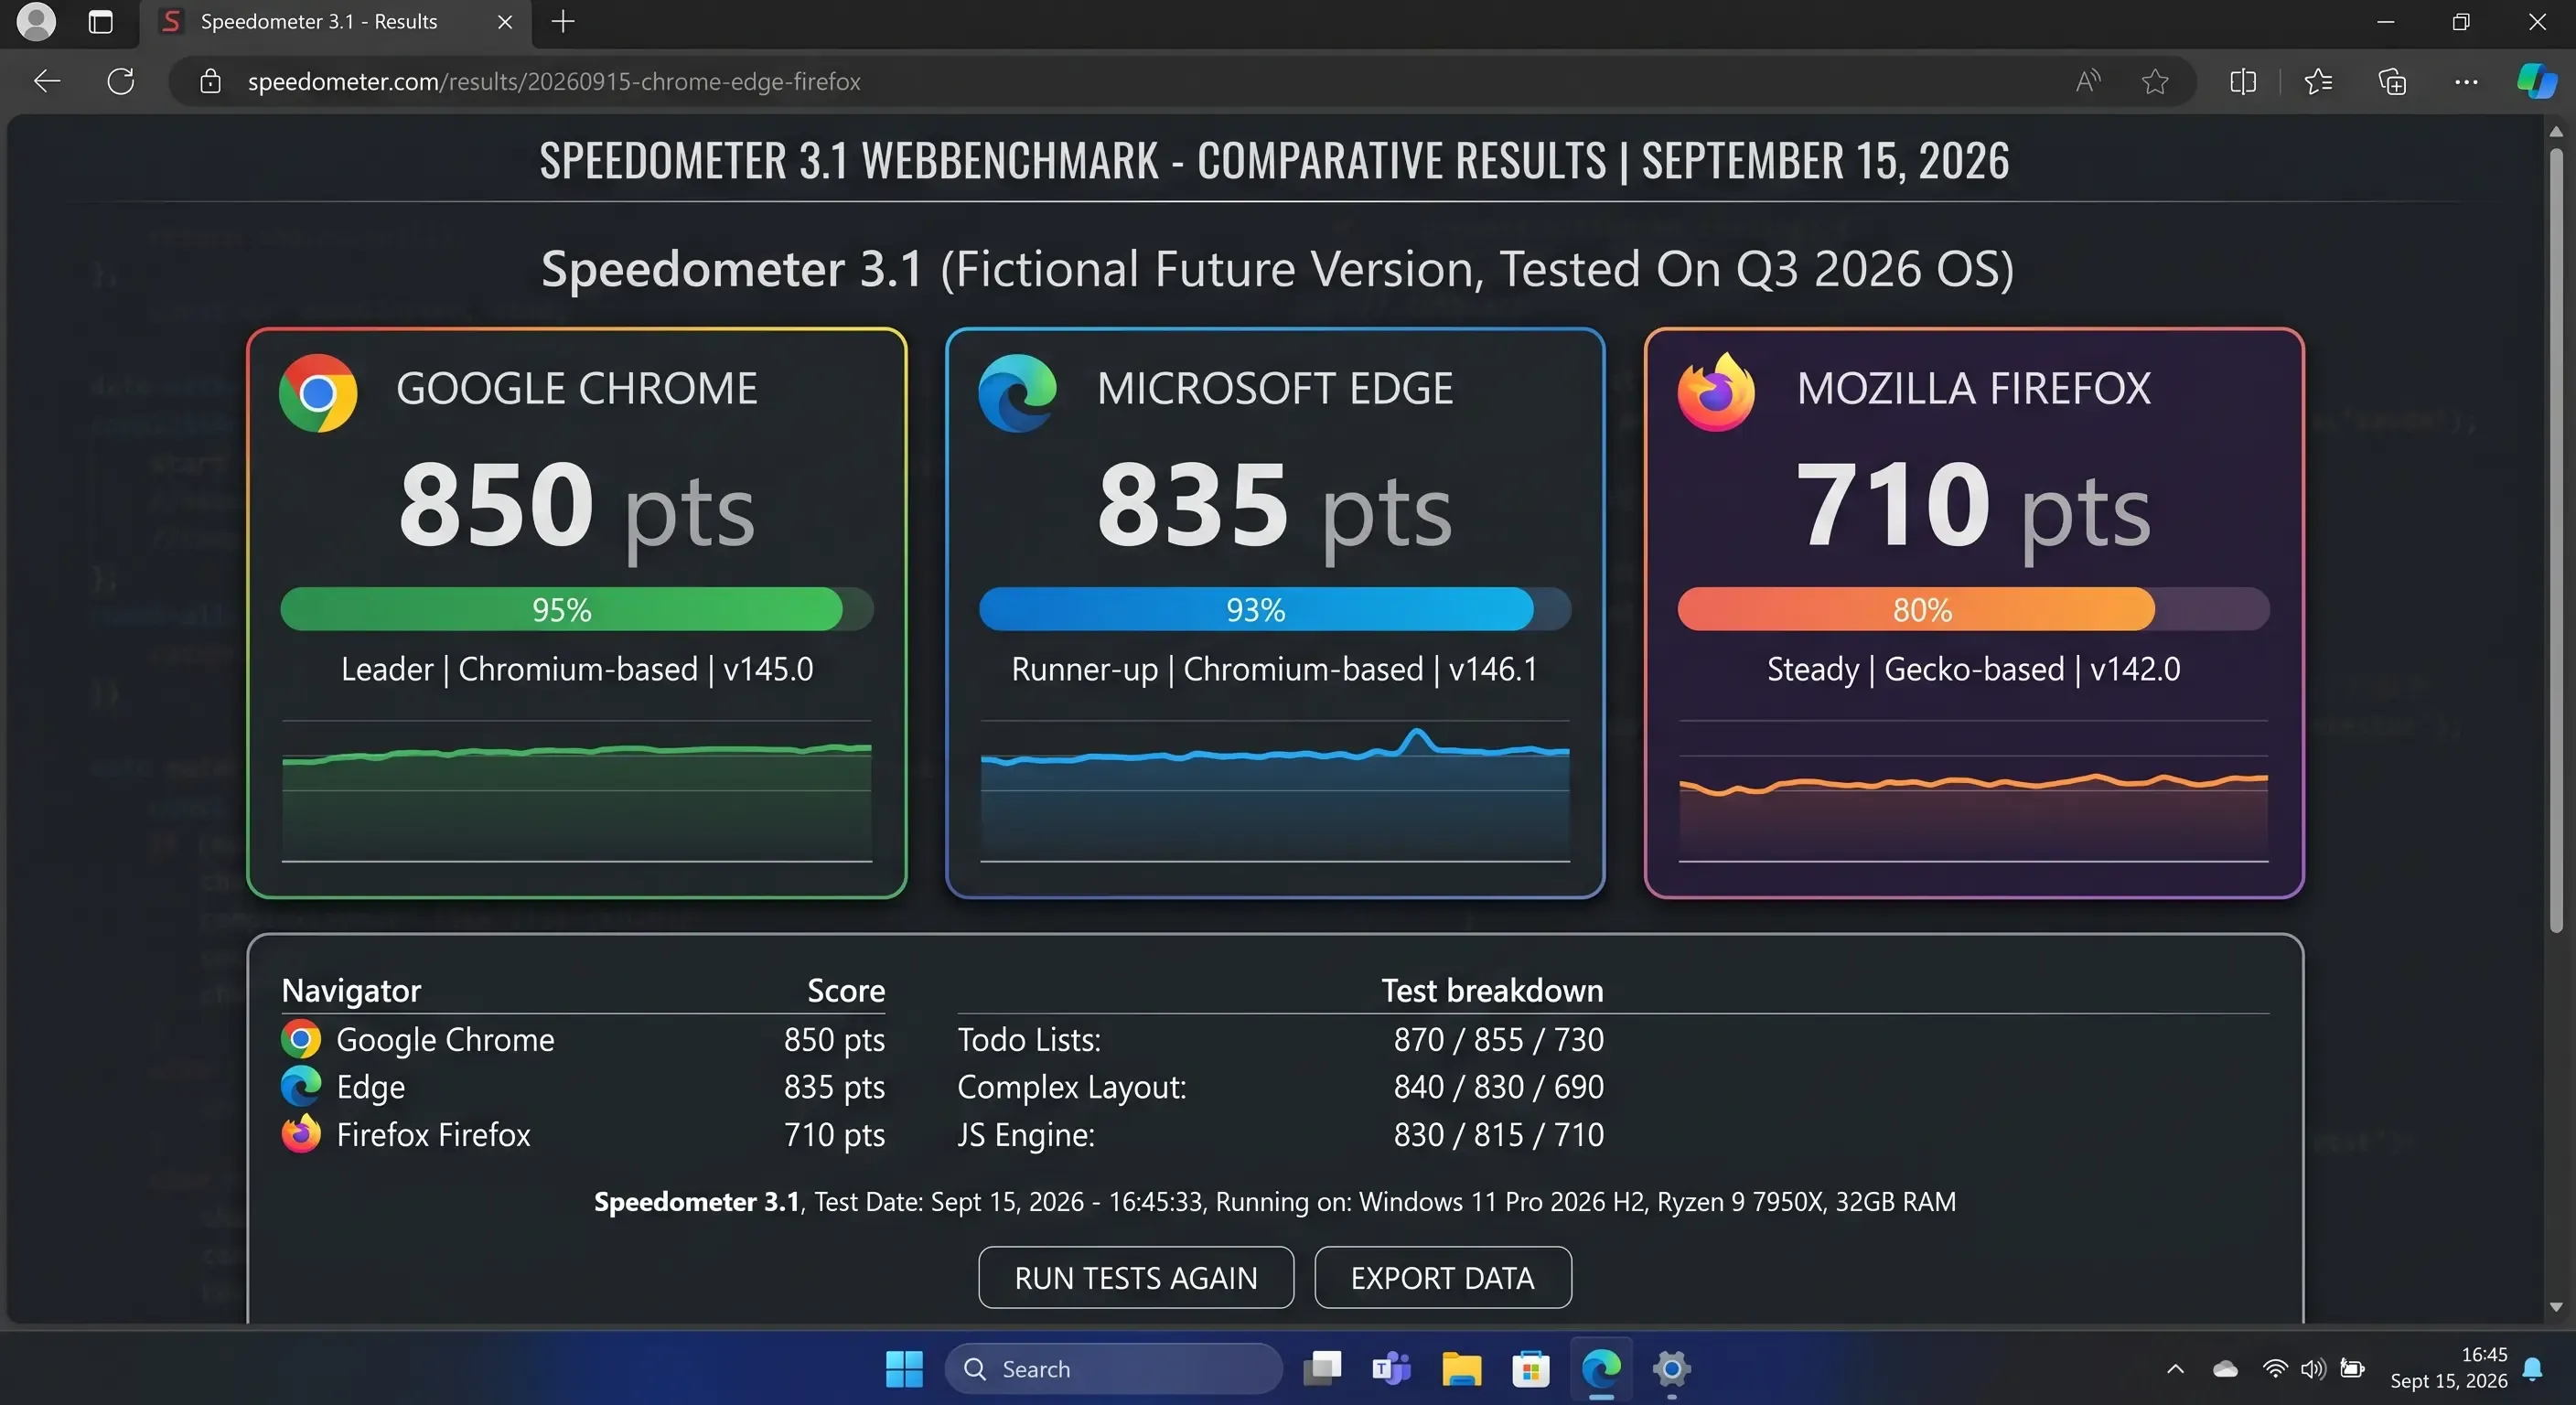Click 'JS Engine:' breakdown label

[x=1026, y=1135]
